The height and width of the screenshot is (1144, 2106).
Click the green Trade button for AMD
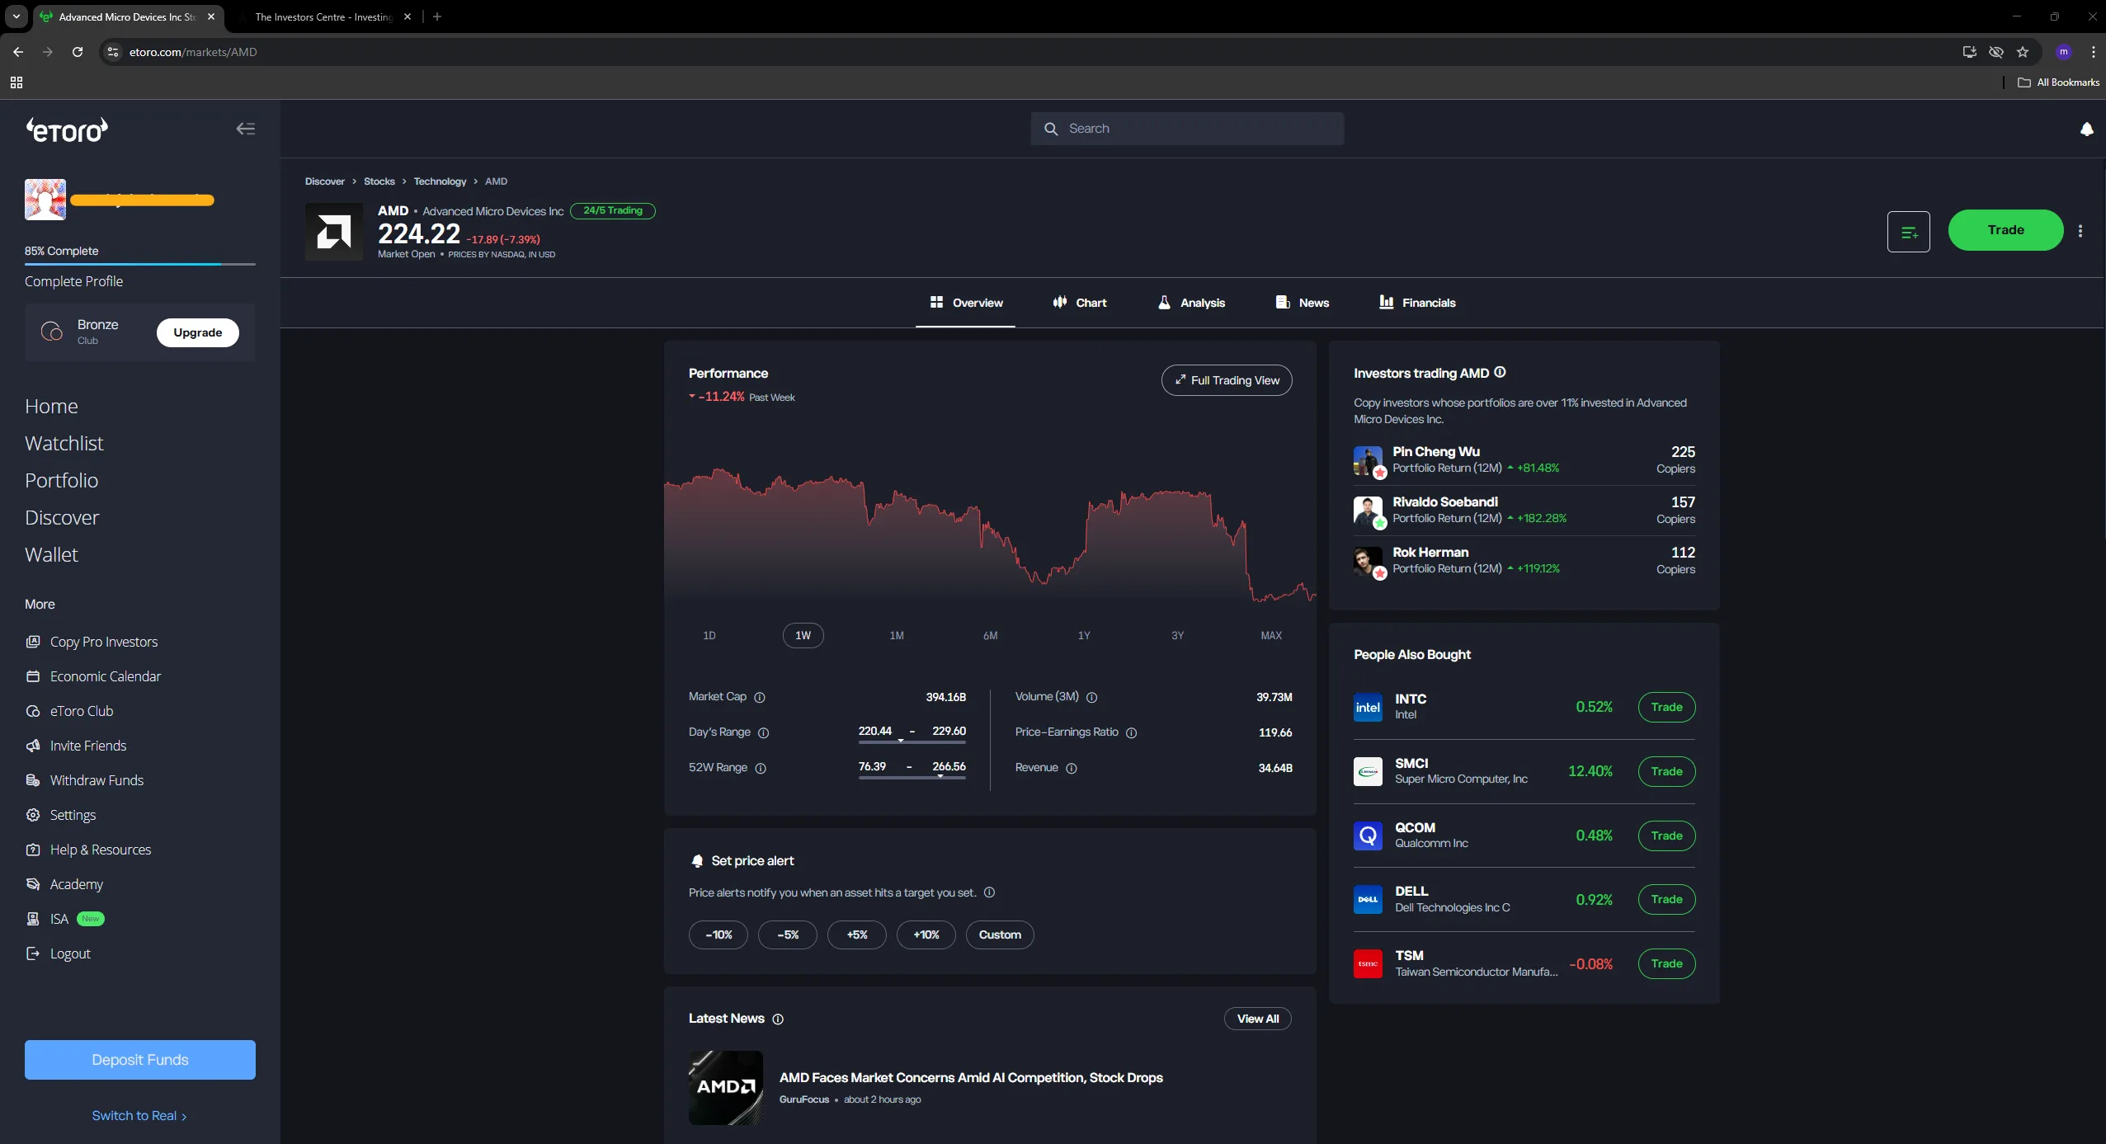click(x=2005, y=230)
